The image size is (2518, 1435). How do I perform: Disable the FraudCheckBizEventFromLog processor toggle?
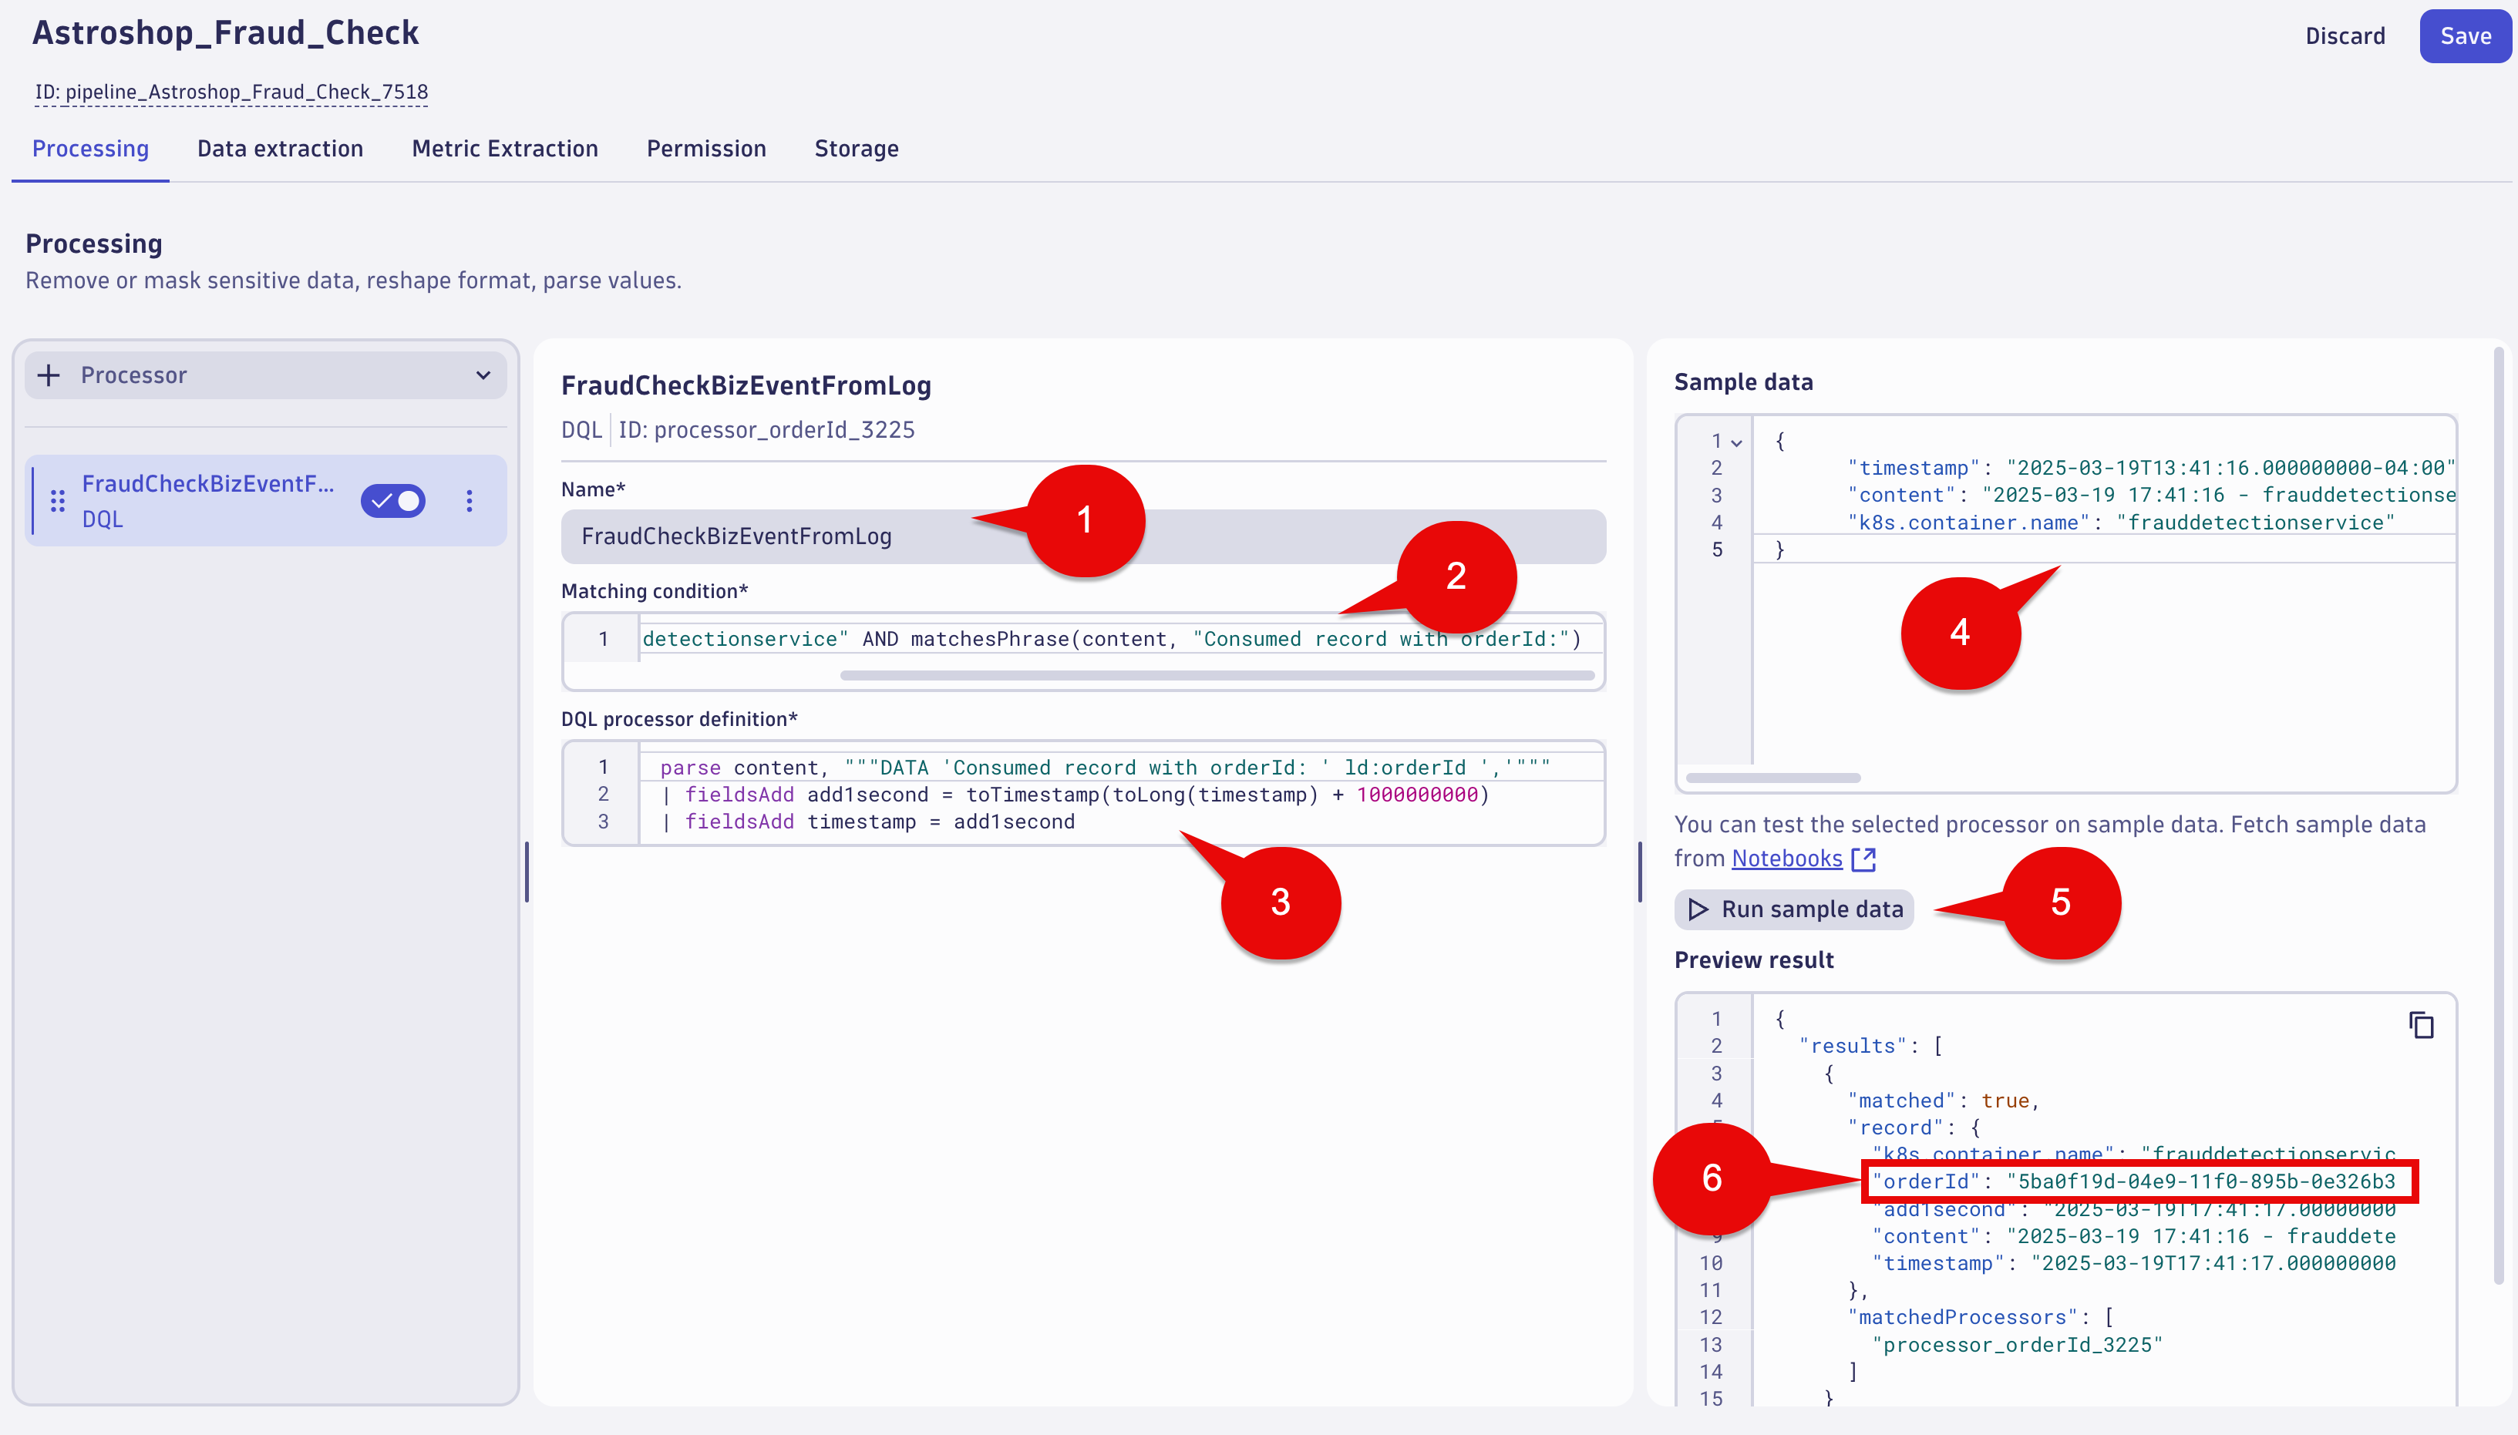[392, 501]
